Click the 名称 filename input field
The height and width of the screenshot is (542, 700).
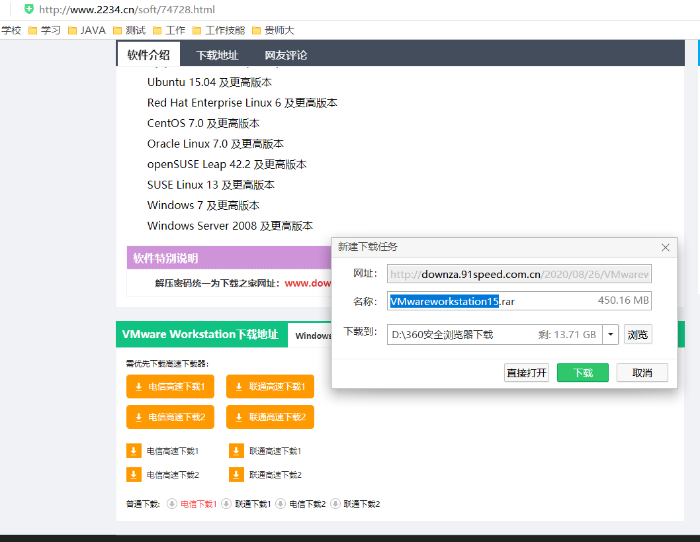[519, 301]
